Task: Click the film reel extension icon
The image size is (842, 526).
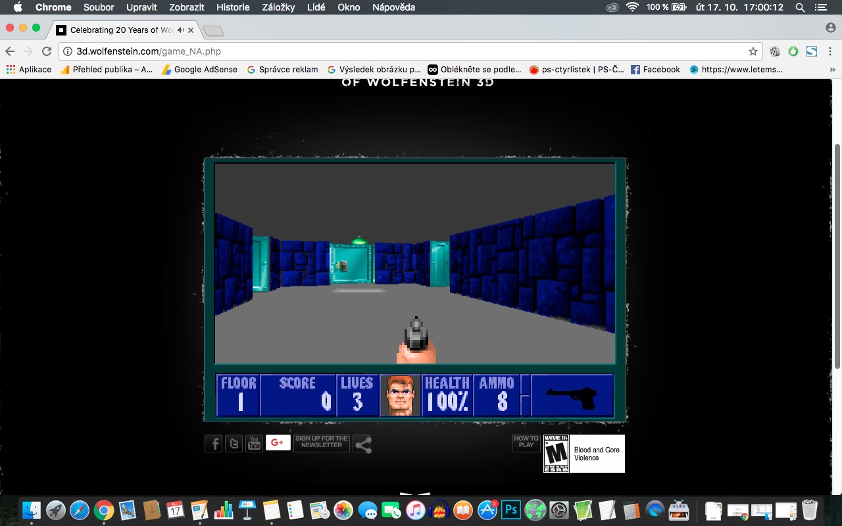Action: coord(775,51)
